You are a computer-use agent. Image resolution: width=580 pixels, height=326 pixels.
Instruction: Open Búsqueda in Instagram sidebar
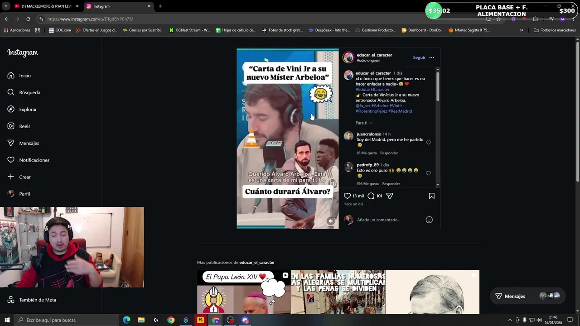tap(24, 92)
